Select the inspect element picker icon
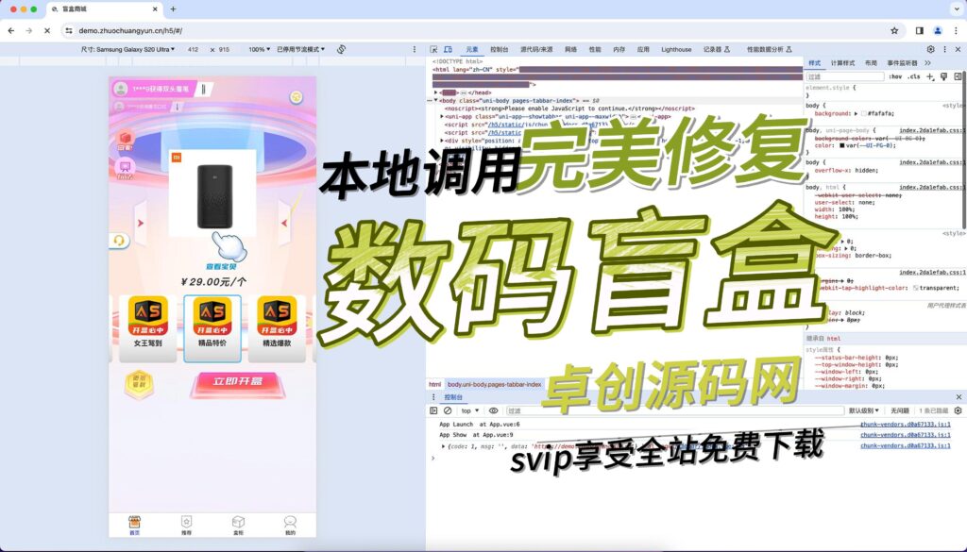 tap(433, 49)
